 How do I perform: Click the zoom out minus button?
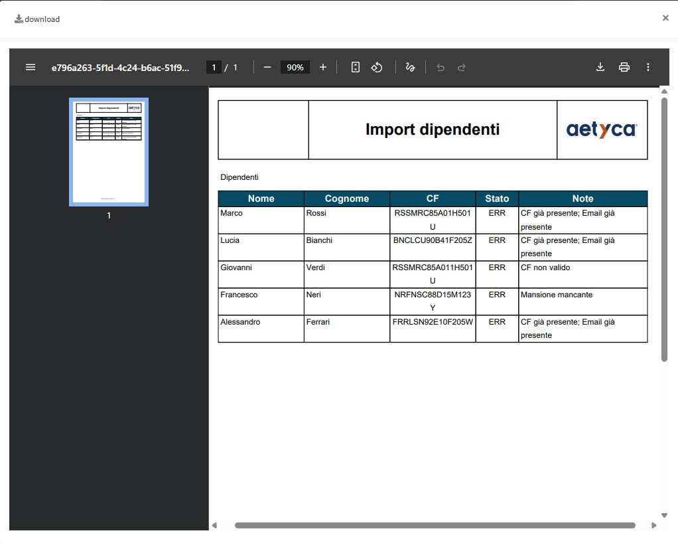click(x=267, y=67)
